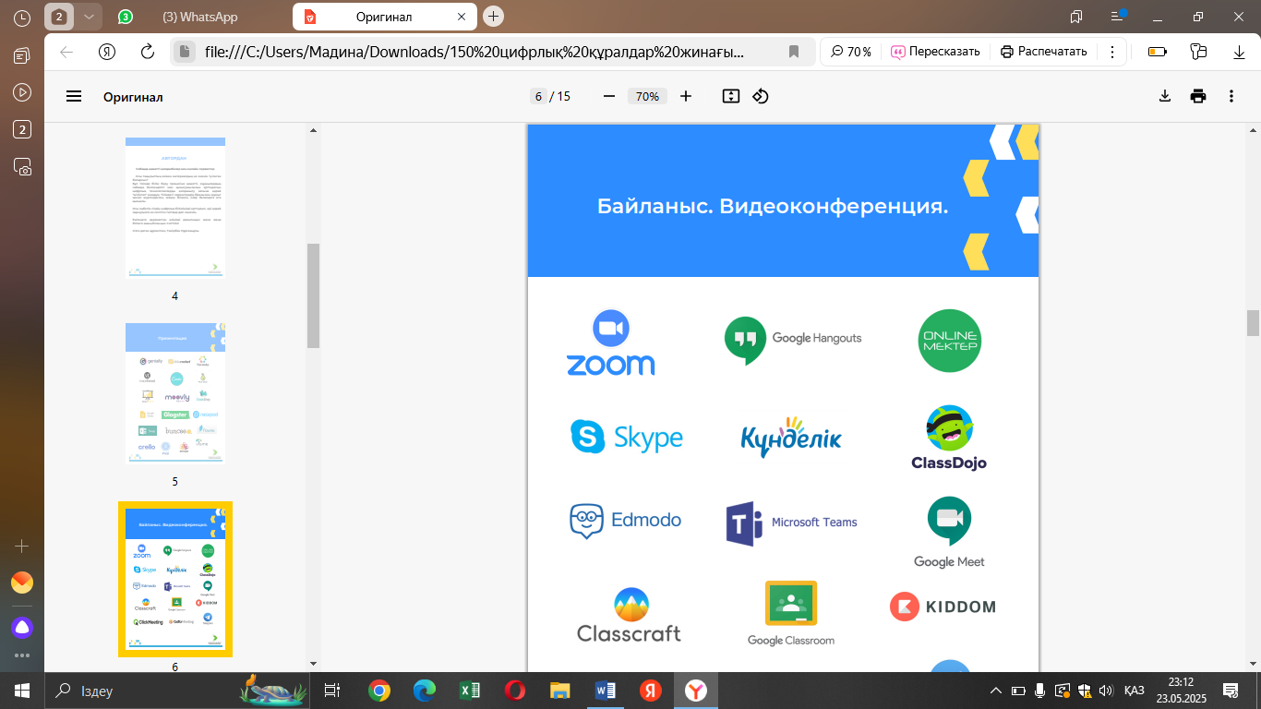Click the PDF zoom level 70% field
The image size is (1261, 709).
pos(647,96)
